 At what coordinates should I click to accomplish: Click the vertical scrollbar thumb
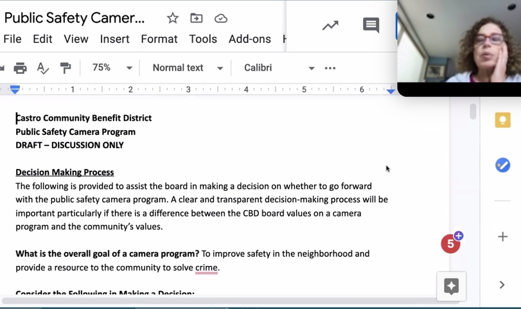click(x=473, y=112)
